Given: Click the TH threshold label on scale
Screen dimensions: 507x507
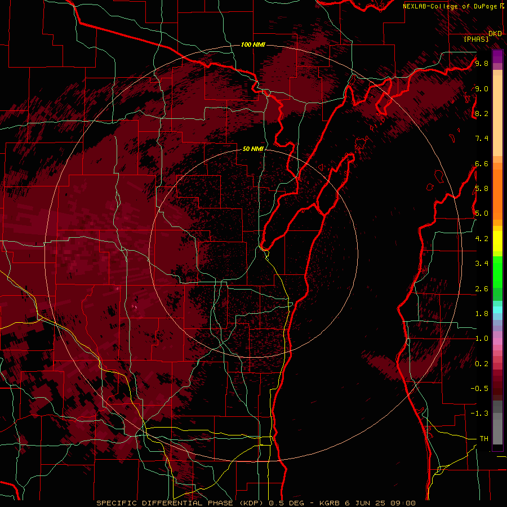Looking at the screenshot, I should pos(484,439).
